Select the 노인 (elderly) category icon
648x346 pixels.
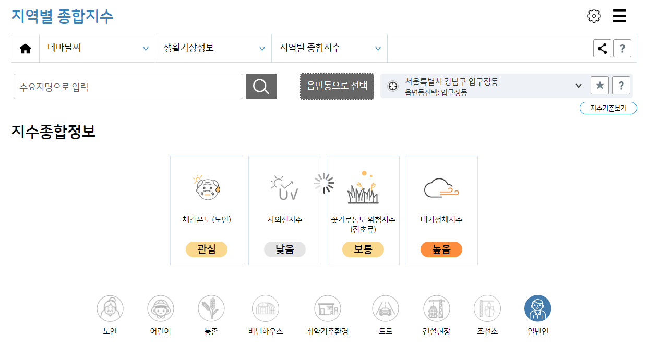click(109, 308)
